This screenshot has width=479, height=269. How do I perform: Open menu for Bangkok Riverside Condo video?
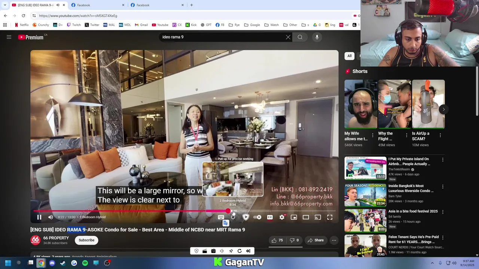pos(443,186)
